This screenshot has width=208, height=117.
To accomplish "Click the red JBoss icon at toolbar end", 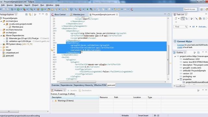I will pyautogui.click(x=132, y=9).
